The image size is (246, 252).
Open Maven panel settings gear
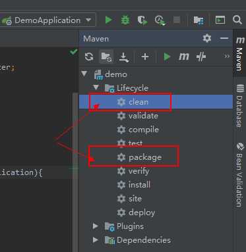pos(206,38)
